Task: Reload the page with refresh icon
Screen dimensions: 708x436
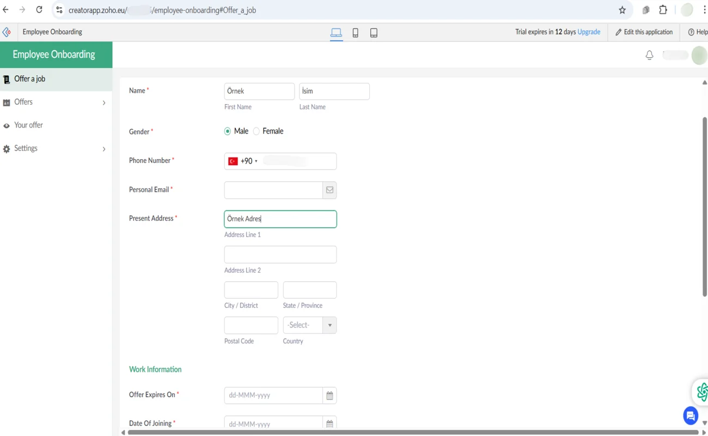Action: click(39, 10)
